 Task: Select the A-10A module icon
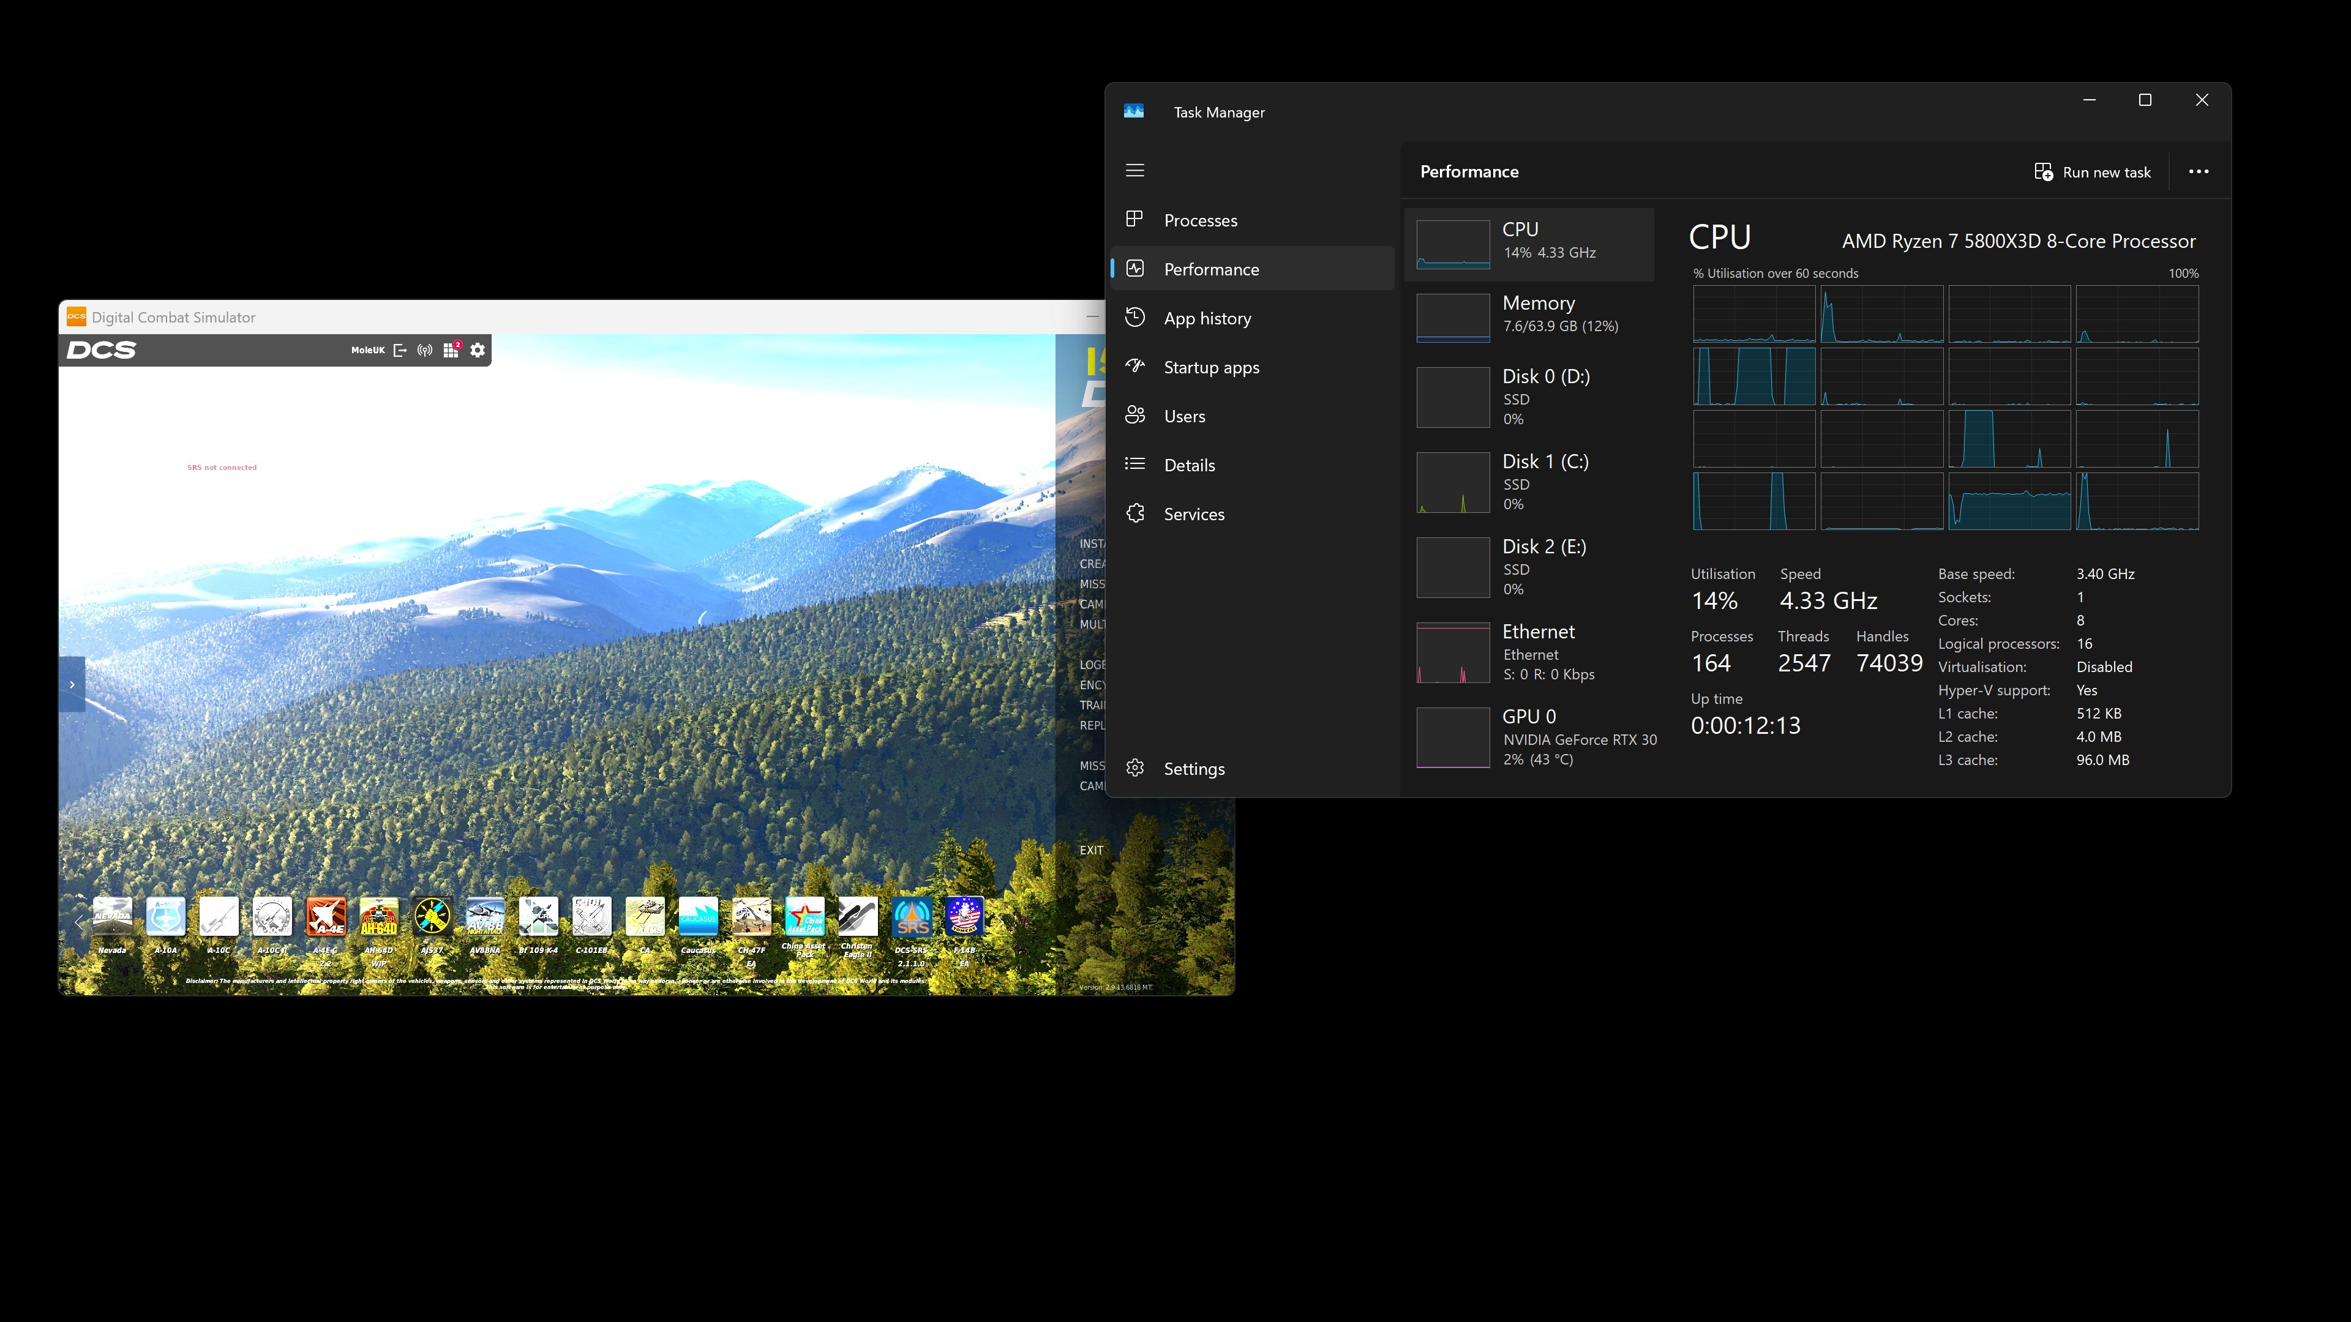pyautogui.click(x=165, y=916)
